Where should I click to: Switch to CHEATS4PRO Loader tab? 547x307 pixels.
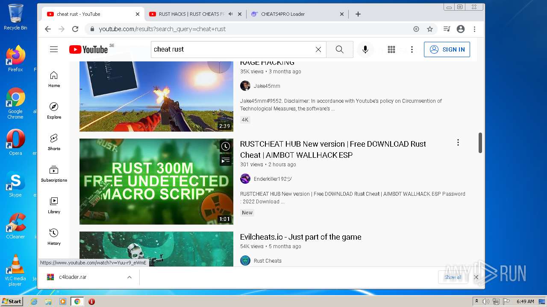pyautogui.click(x=283, y=14)
